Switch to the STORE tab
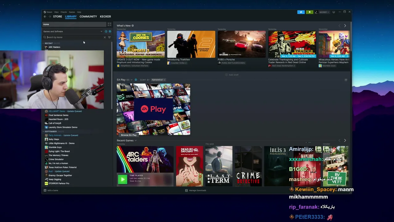The image size is (394, 222). click(58, 17)
